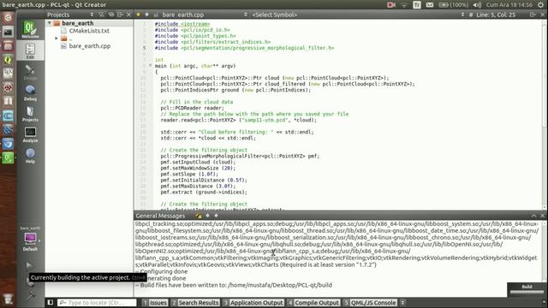Image resolution: width=548 pixels, height=308 pixels.
Task: Click the green Run button
Action: click(29, 265)
